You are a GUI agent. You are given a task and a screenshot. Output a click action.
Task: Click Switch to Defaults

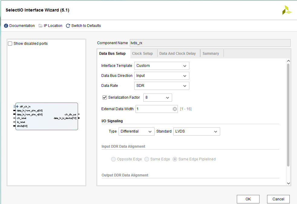pos(86,26)
